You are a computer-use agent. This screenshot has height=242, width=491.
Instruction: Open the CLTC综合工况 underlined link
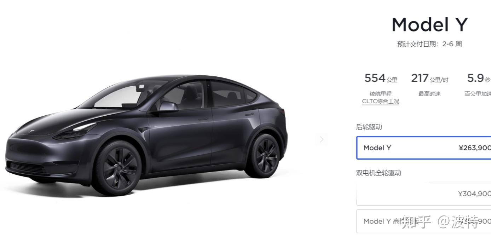click(380, 101)
